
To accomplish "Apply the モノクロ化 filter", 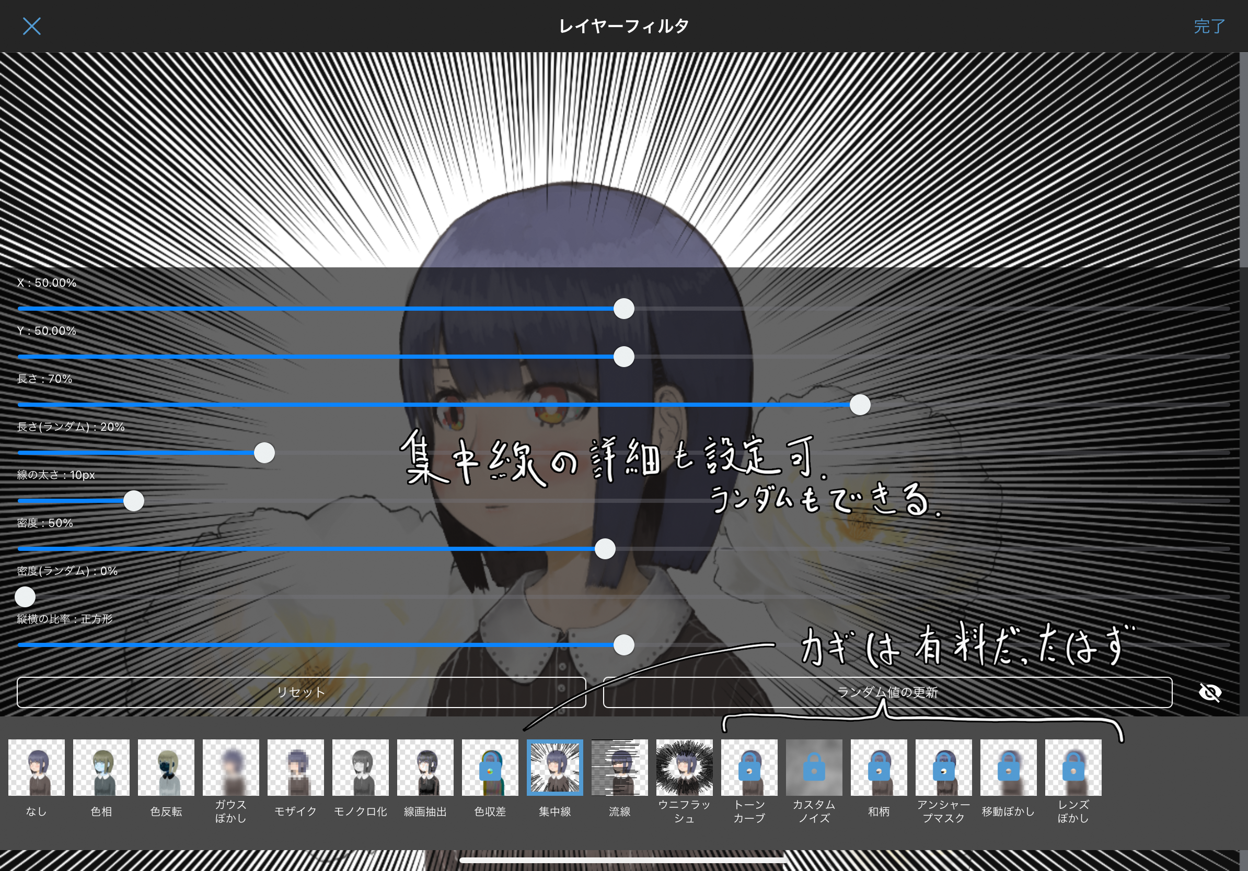I will (361, 767).
